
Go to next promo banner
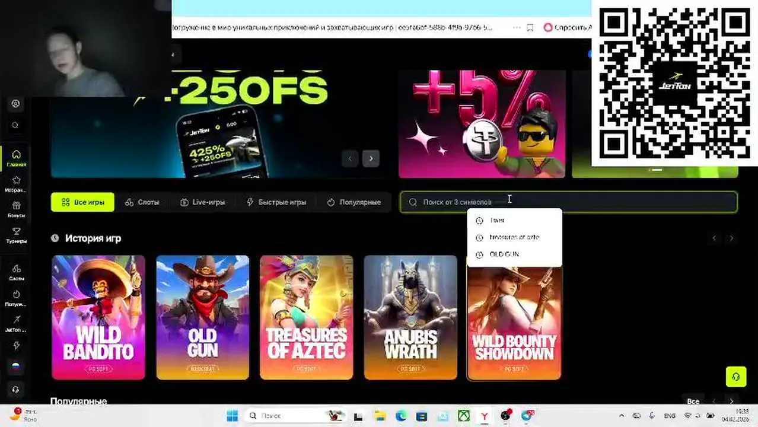pyautogui.click(x=371, y=158)
